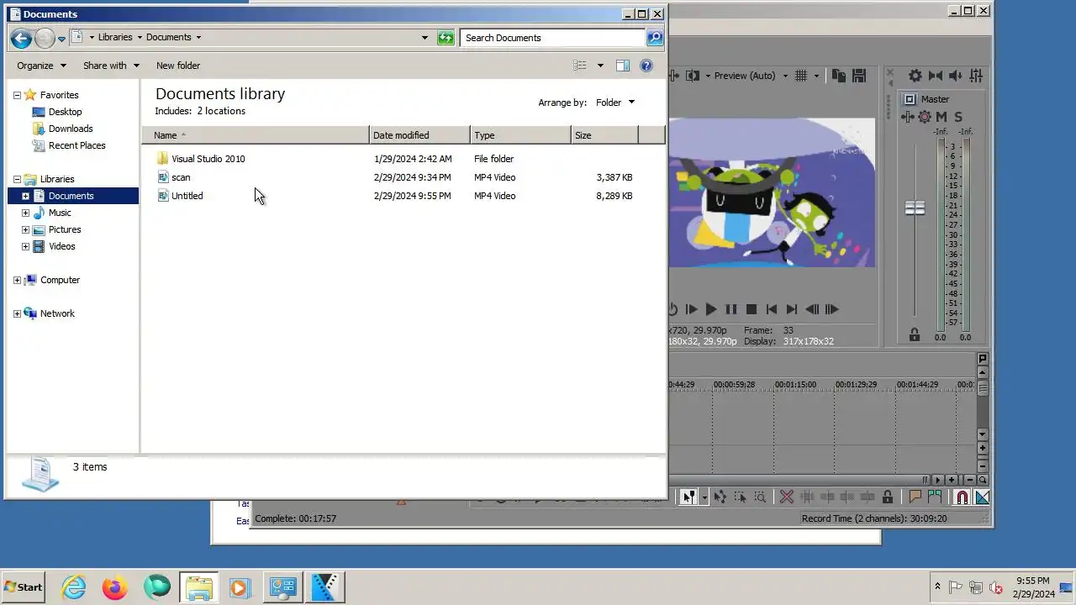The image size is (1076, 605).
Task: Click the Search Documents magnifier button
Action: click(655, 38)
